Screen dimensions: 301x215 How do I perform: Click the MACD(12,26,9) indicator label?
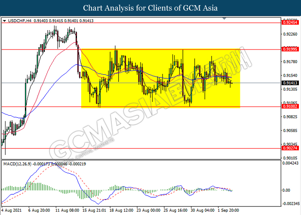coord(17,164)
